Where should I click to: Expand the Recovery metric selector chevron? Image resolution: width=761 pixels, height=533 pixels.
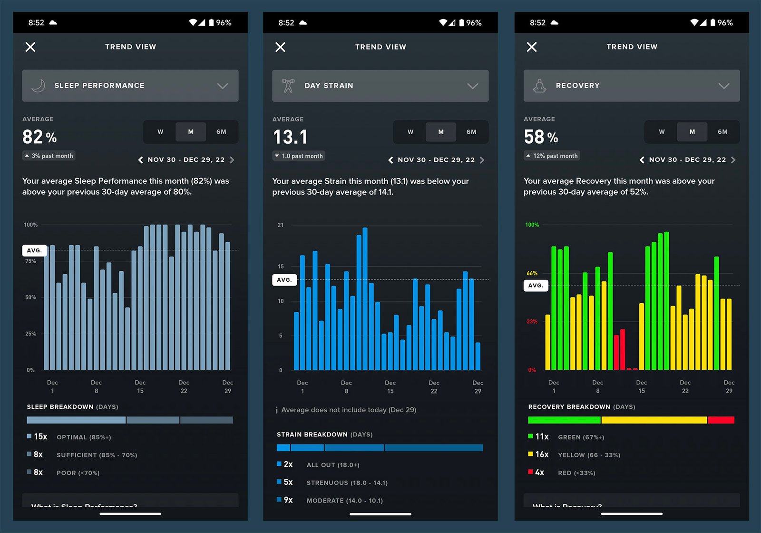(723, 86)
